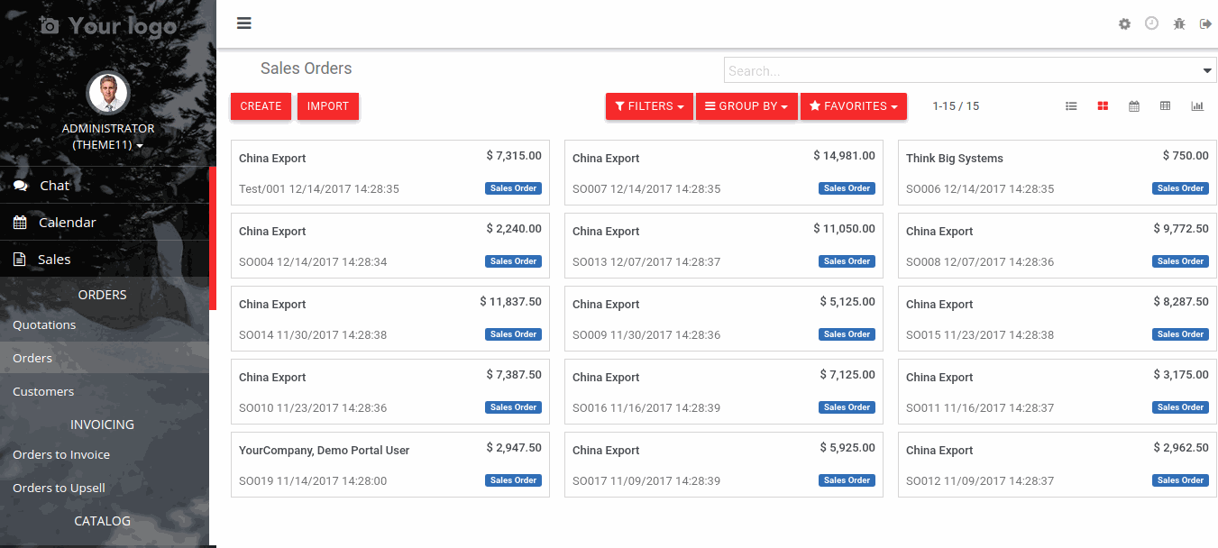Open the Chat menu item

tap(105, 186)
